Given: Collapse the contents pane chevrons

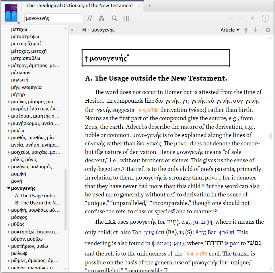Looking at the screenshot, I should [x=72, y=30].
